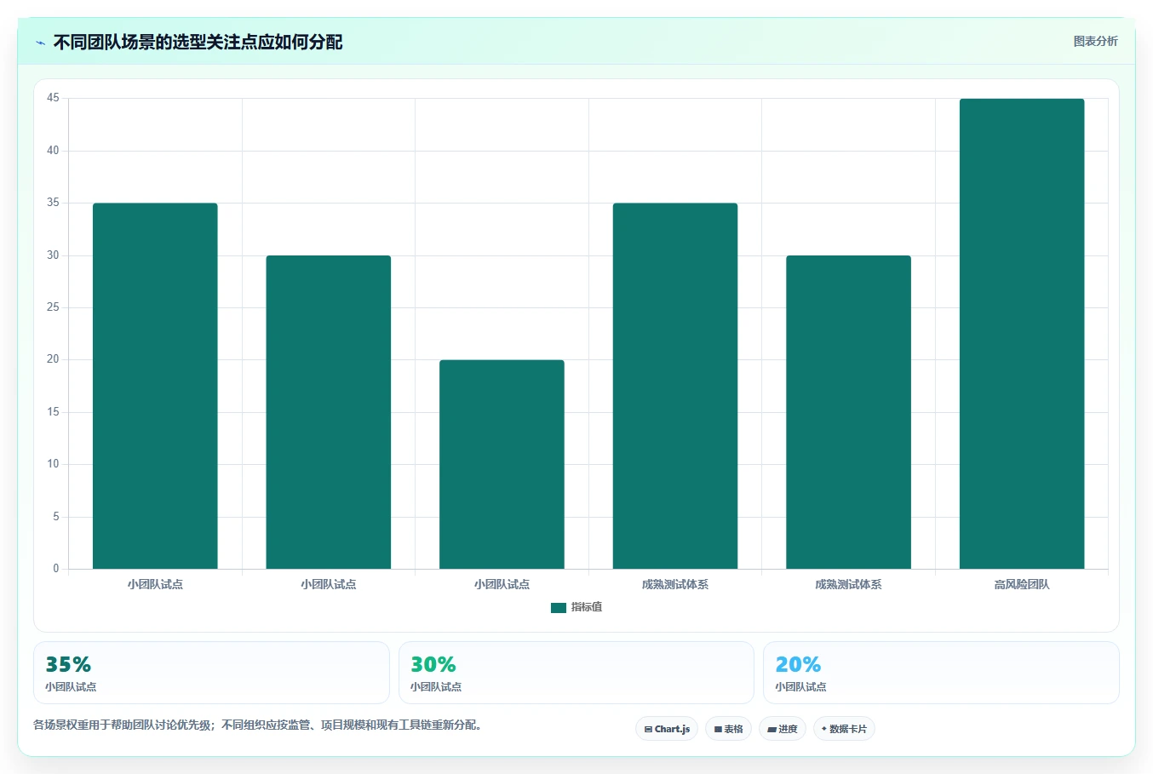Click the 指标值 legend color swatch

[559, 608]
